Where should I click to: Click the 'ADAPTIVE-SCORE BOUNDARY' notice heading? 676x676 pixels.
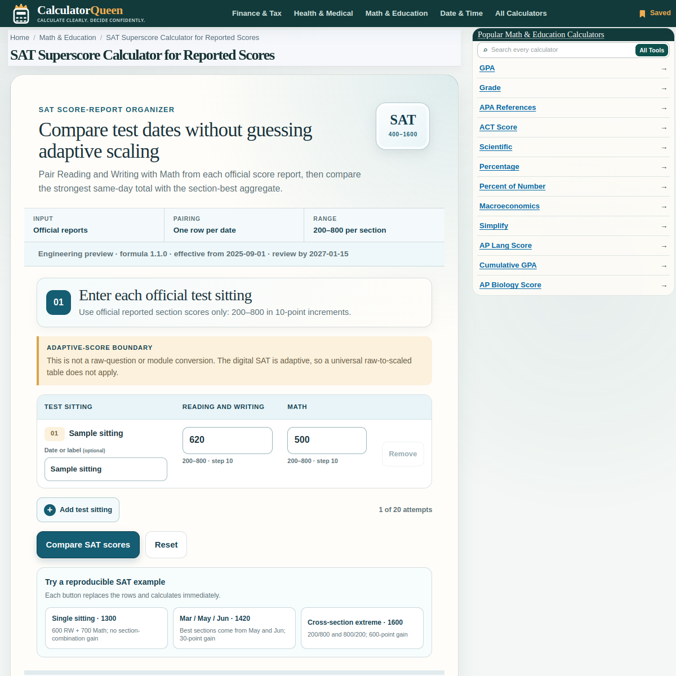tap(100, 348)
